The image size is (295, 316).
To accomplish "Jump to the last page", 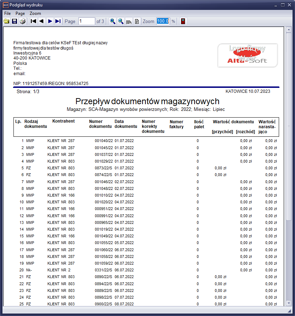I will click(58, 21).
